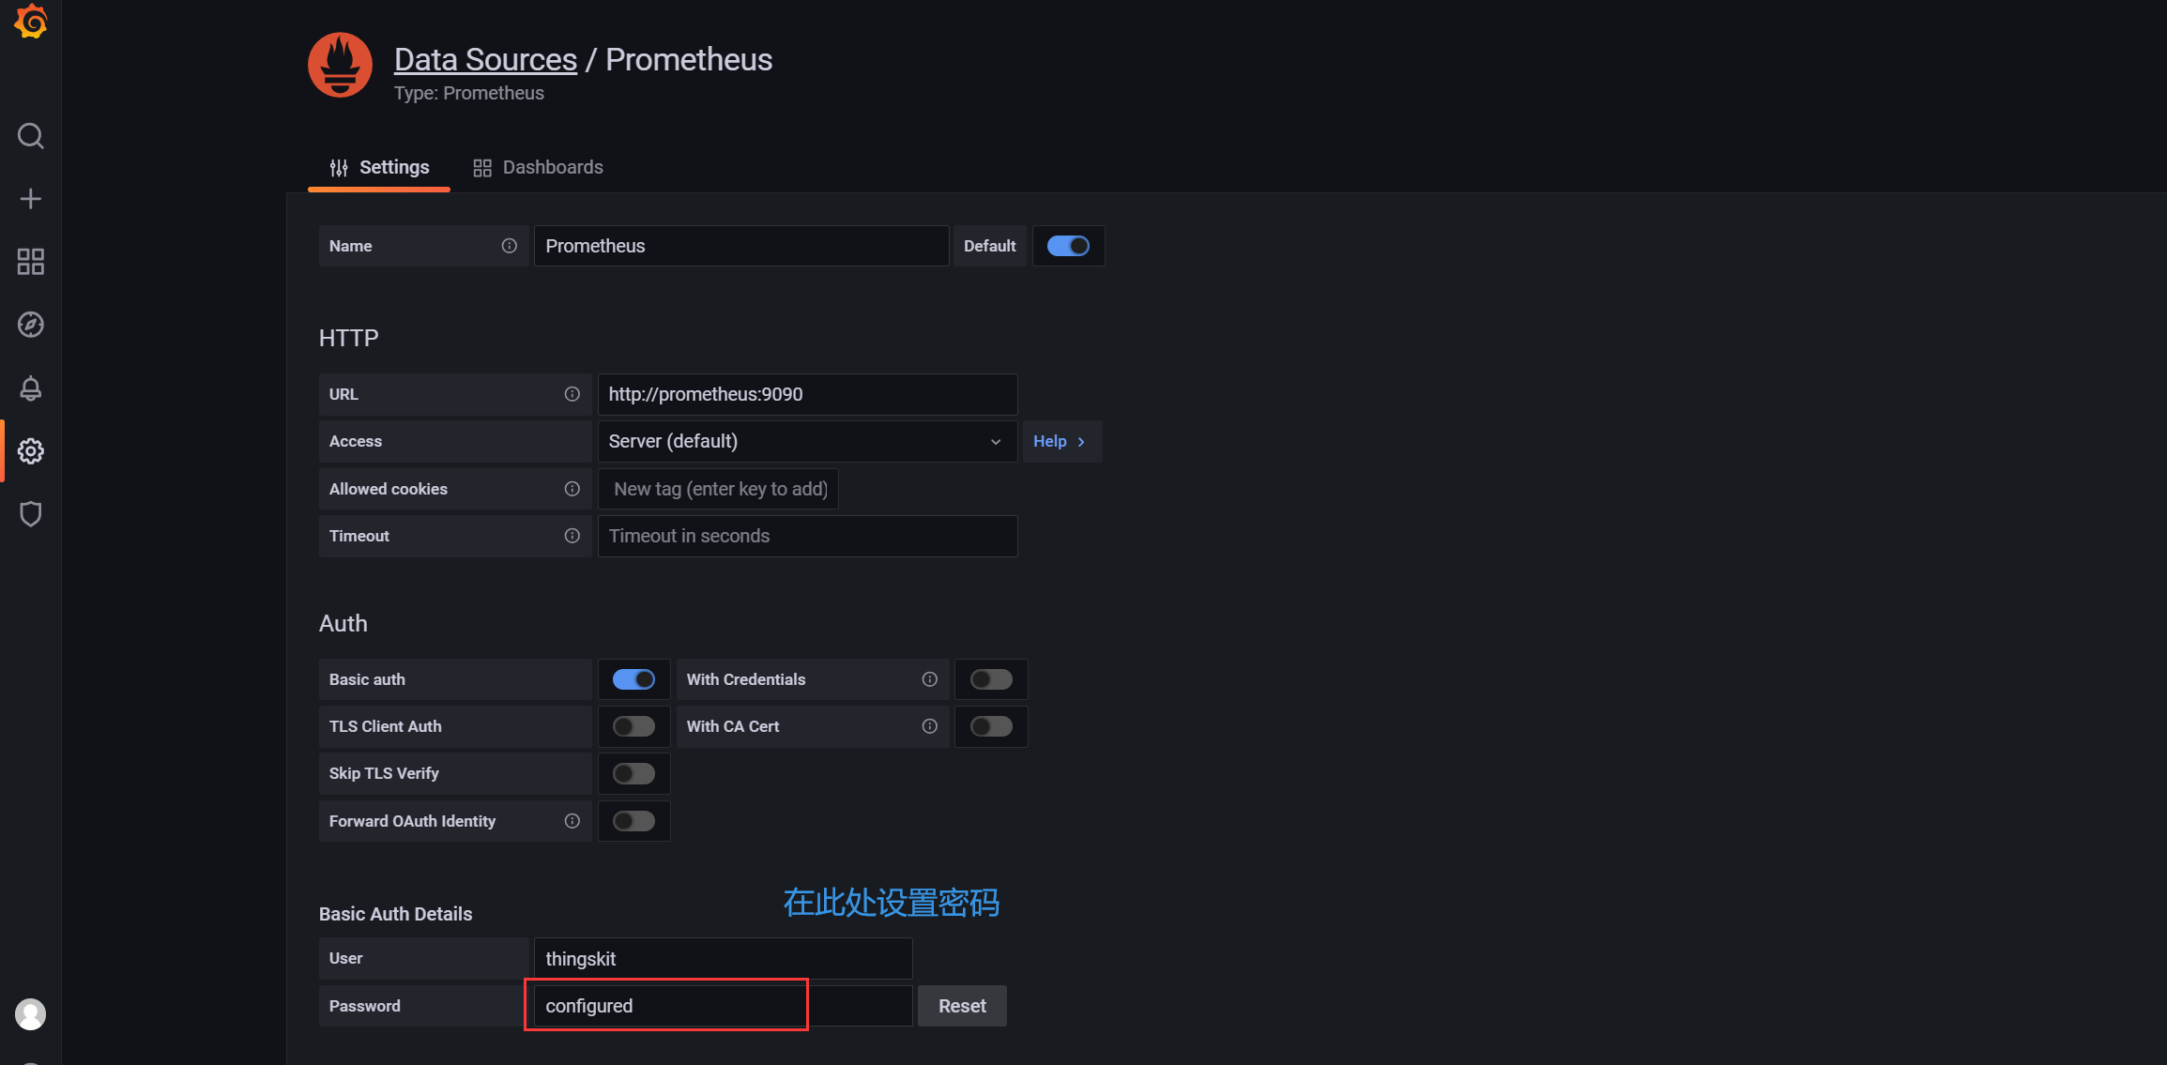Click the user profile avatar

[31, 1014]
